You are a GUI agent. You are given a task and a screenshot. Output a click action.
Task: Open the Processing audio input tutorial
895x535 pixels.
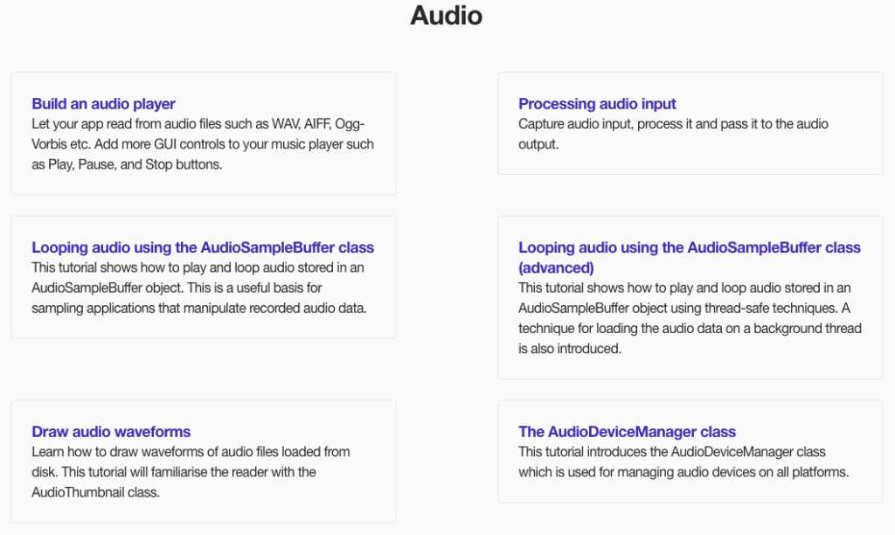(x=597, y=104)
